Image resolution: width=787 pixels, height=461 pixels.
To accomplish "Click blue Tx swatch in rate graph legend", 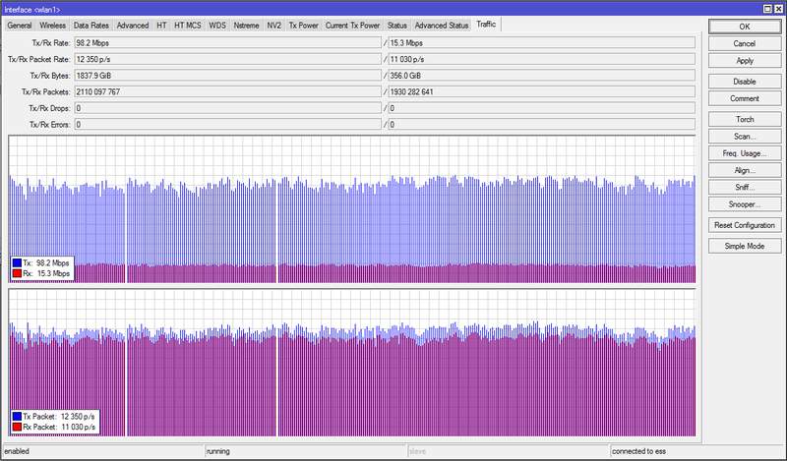I will coord(17,262).
